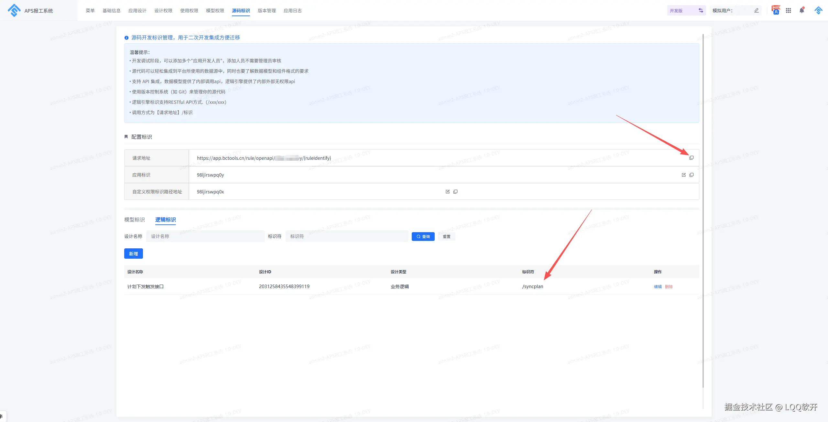Click pencil icon beside 模拟用户

coord(756,10)
